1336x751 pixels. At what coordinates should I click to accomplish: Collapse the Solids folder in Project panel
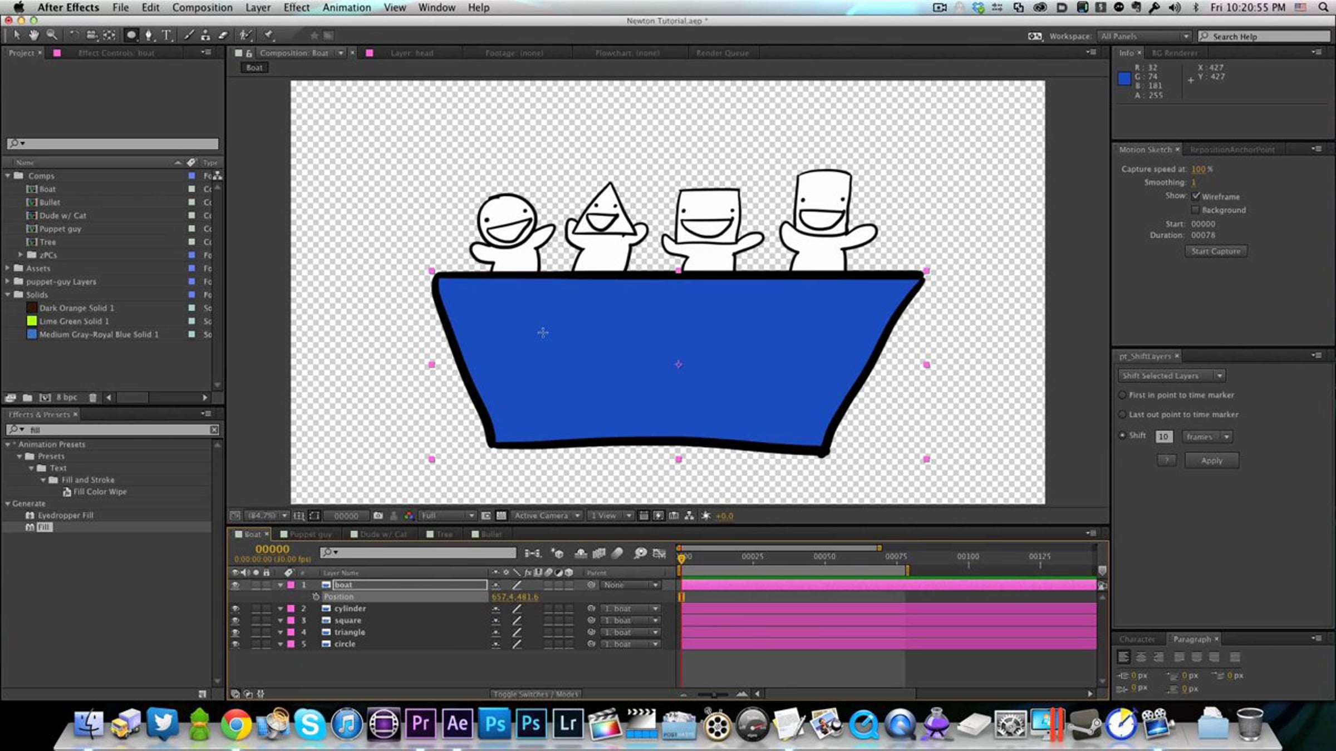pos(8,294)
